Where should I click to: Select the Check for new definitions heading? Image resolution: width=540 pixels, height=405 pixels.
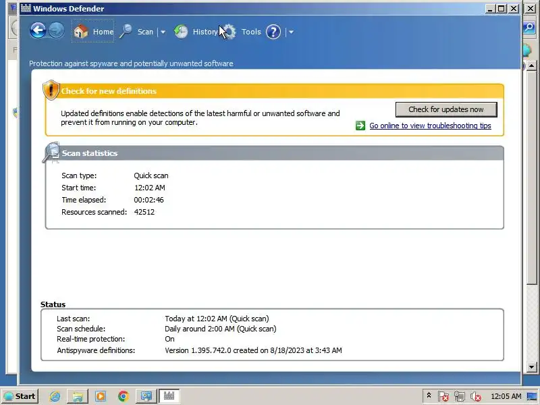(x=109, y=91)
